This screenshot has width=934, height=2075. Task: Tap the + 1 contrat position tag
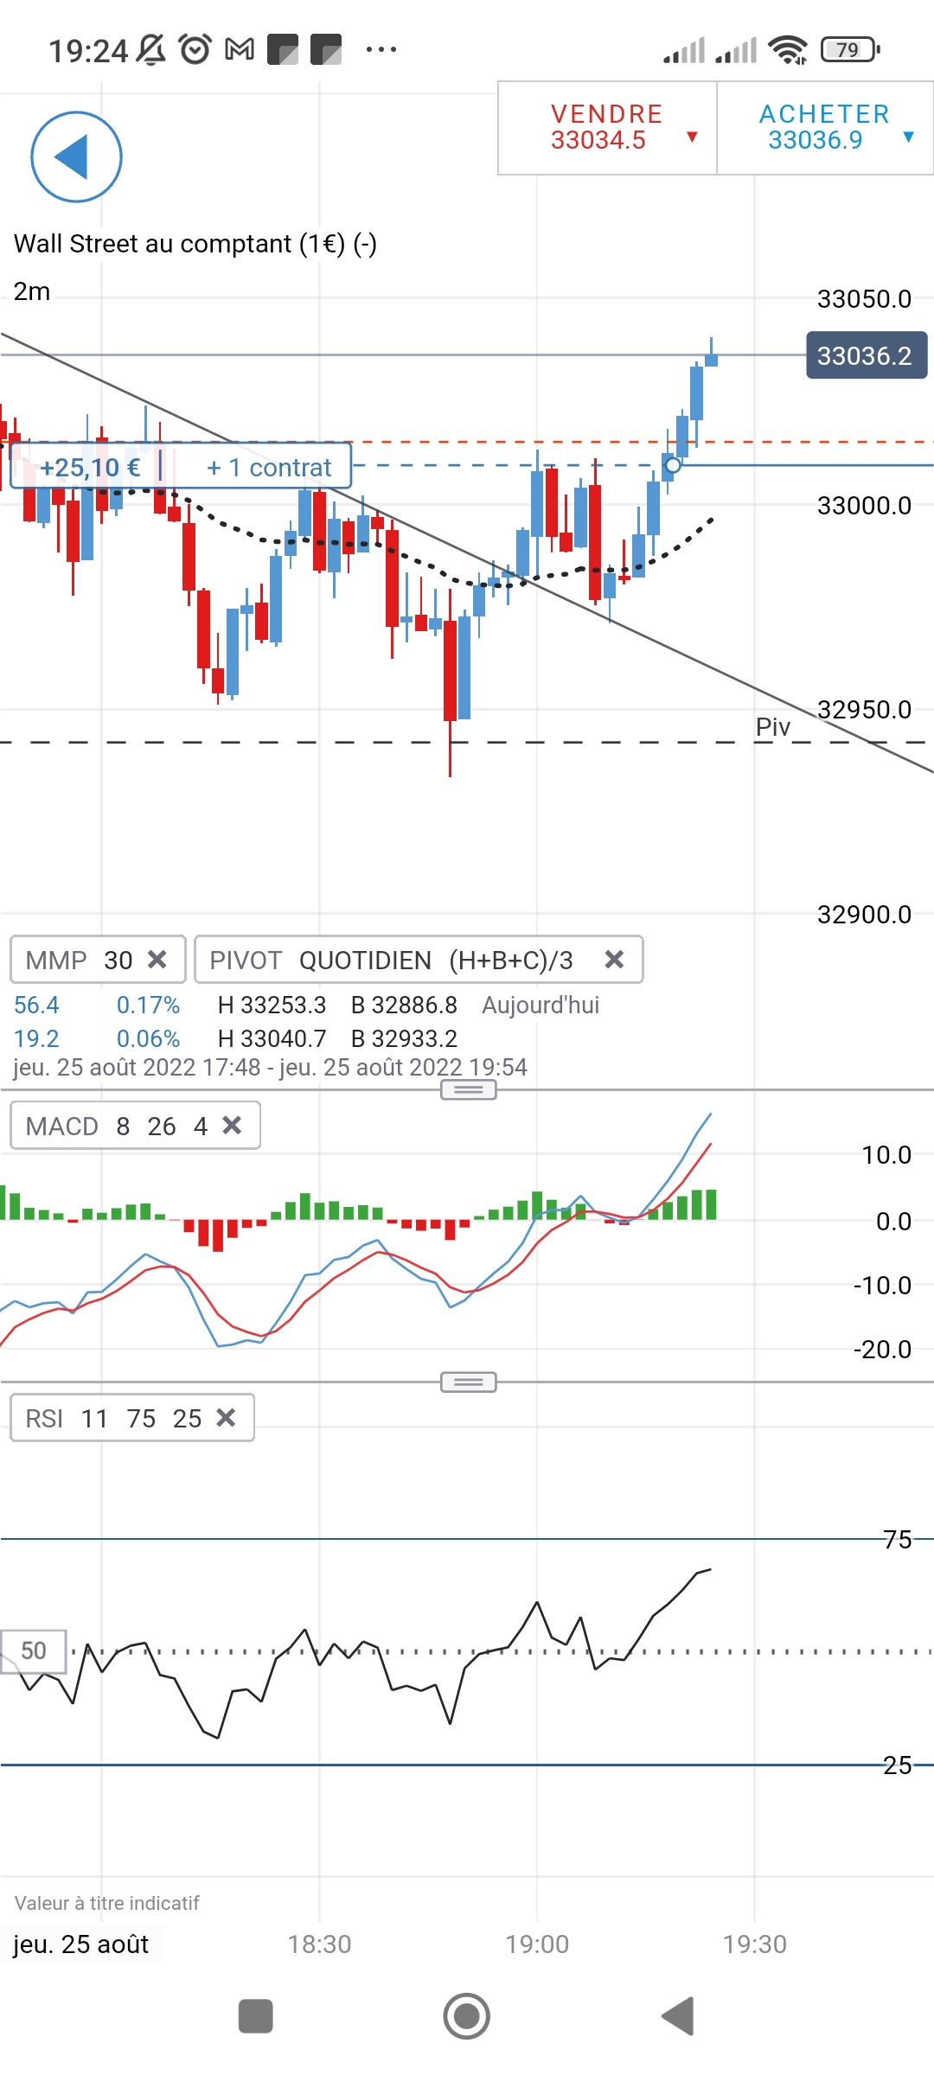(269, 468)
